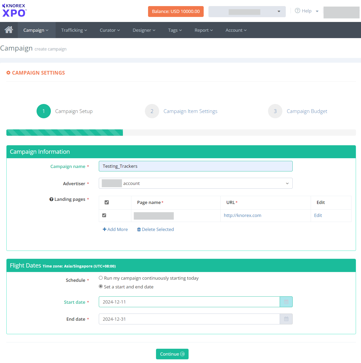The height and width of the screenshot is (363, 361).
Task: Click step 2 circle for Campaign Item Settings
Action: (x=152, y=111)
